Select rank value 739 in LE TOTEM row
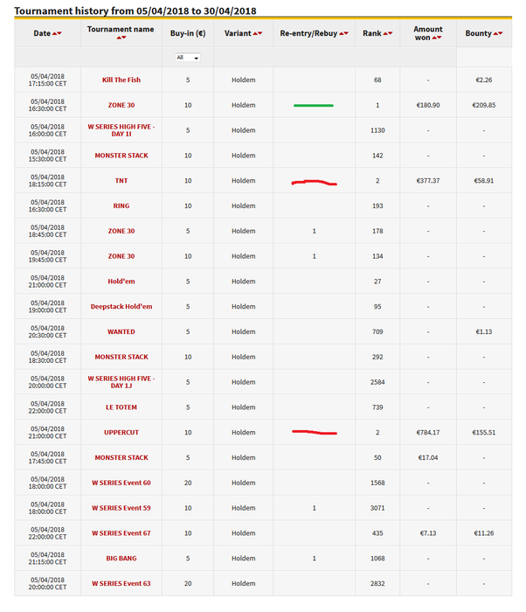Screen dimensions: 526x612 [377, 407]
